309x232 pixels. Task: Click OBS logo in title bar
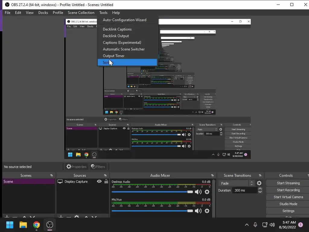(7, 5)
